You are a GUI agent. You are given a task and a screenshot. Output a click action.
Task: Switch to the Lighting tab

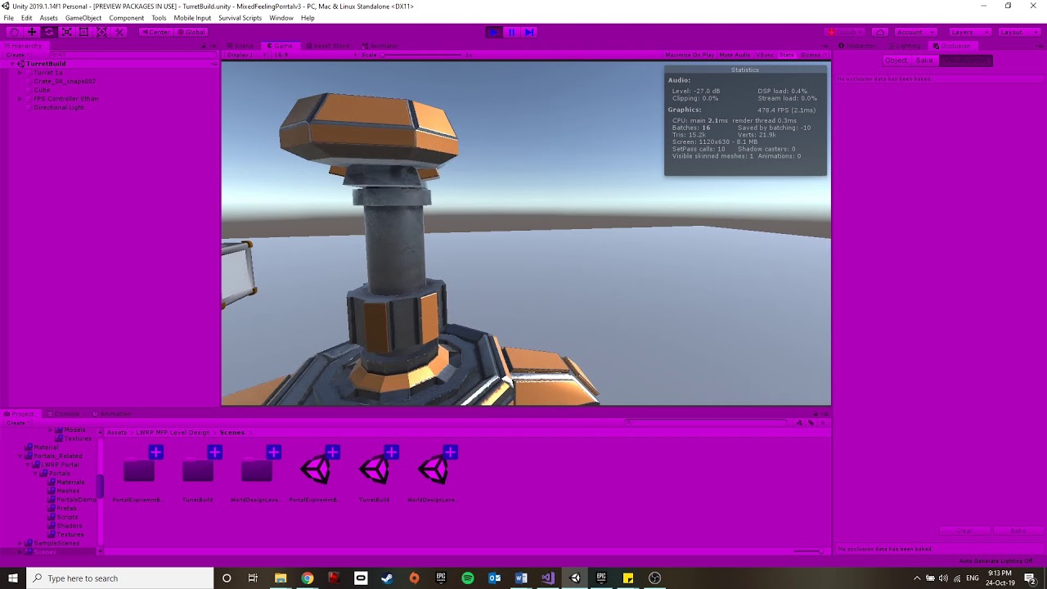pyautogui.click(x=905, y=46)
